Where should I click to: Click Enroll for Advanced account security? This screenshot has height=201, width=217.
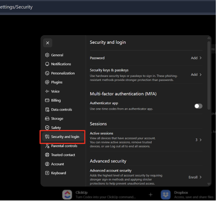pyautogui.click(x=195, y=178)
